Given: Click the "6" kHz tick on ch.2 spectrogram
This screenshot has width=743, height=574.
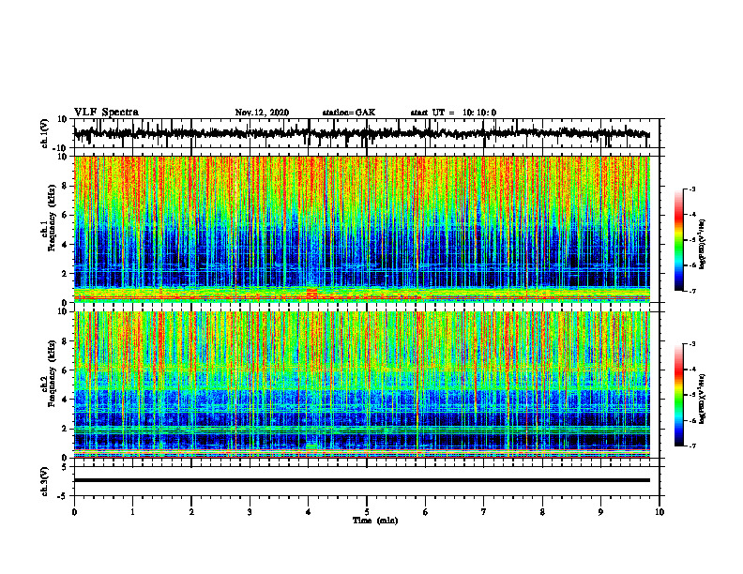Looking at the screenshot, I should point(65,370).
